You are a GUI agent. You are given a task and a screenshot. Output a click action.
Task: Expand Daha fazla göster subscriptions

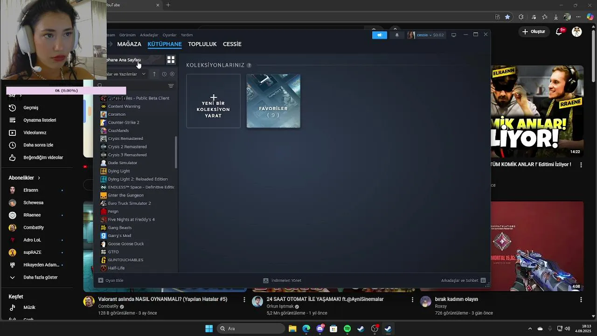coord(41,277)
